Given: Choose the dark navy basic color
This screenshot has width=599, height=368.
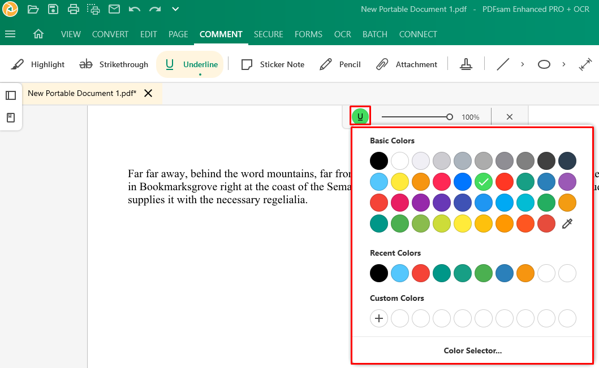Looking at the screenshot, I should click(567, 161).
